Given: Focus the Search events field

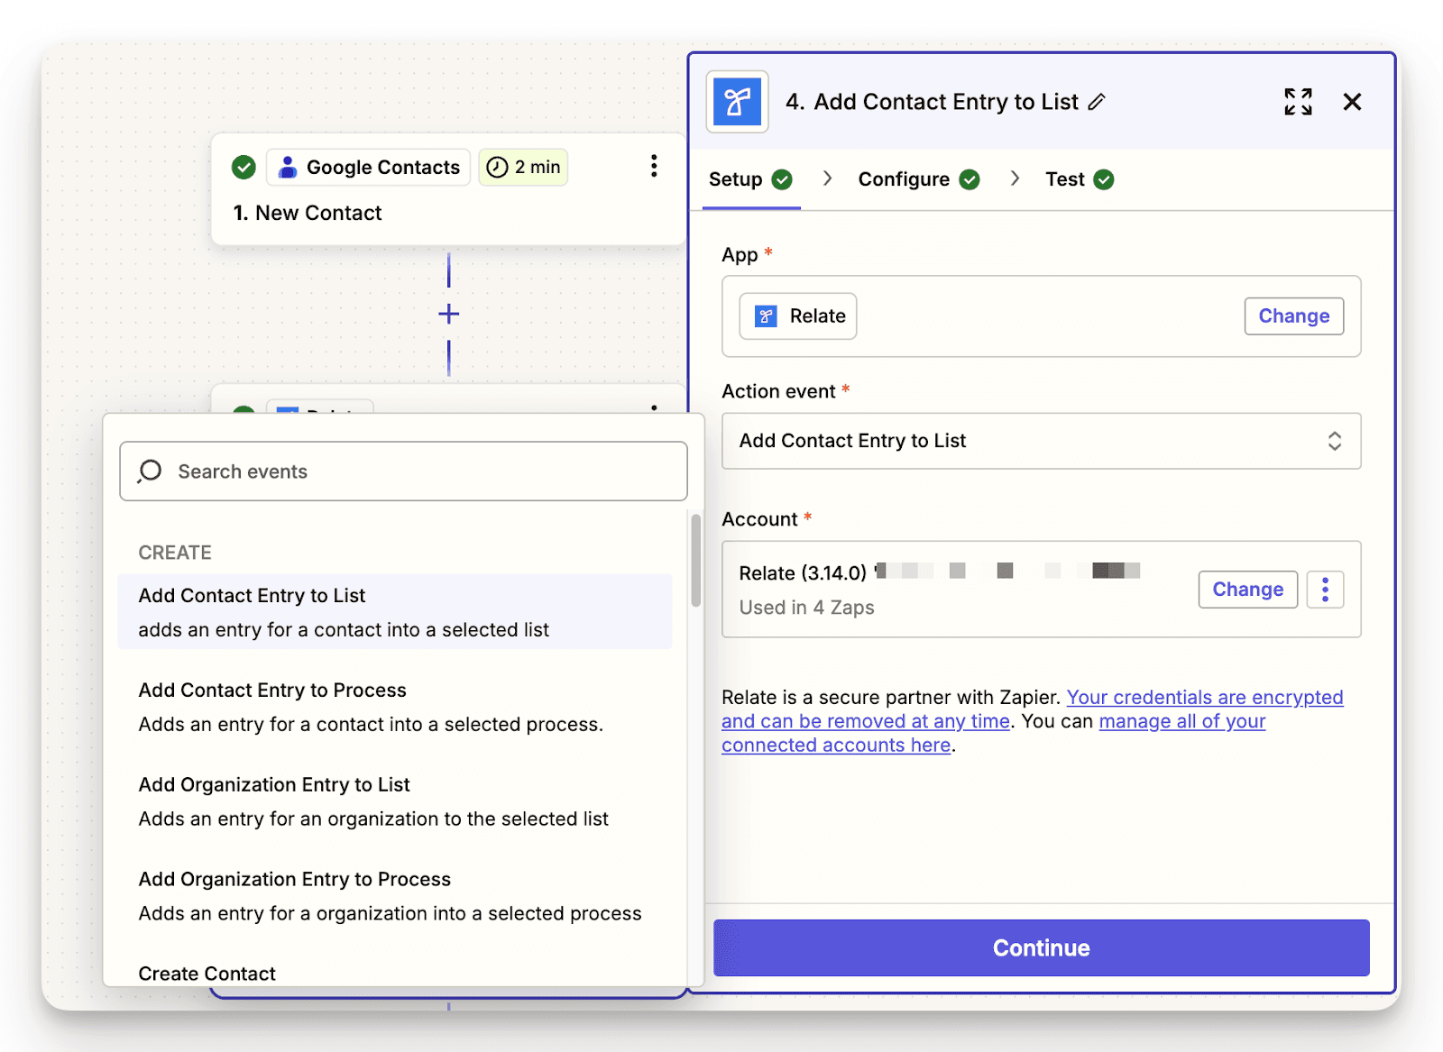Looking at the screenshot, I should 403,471.
